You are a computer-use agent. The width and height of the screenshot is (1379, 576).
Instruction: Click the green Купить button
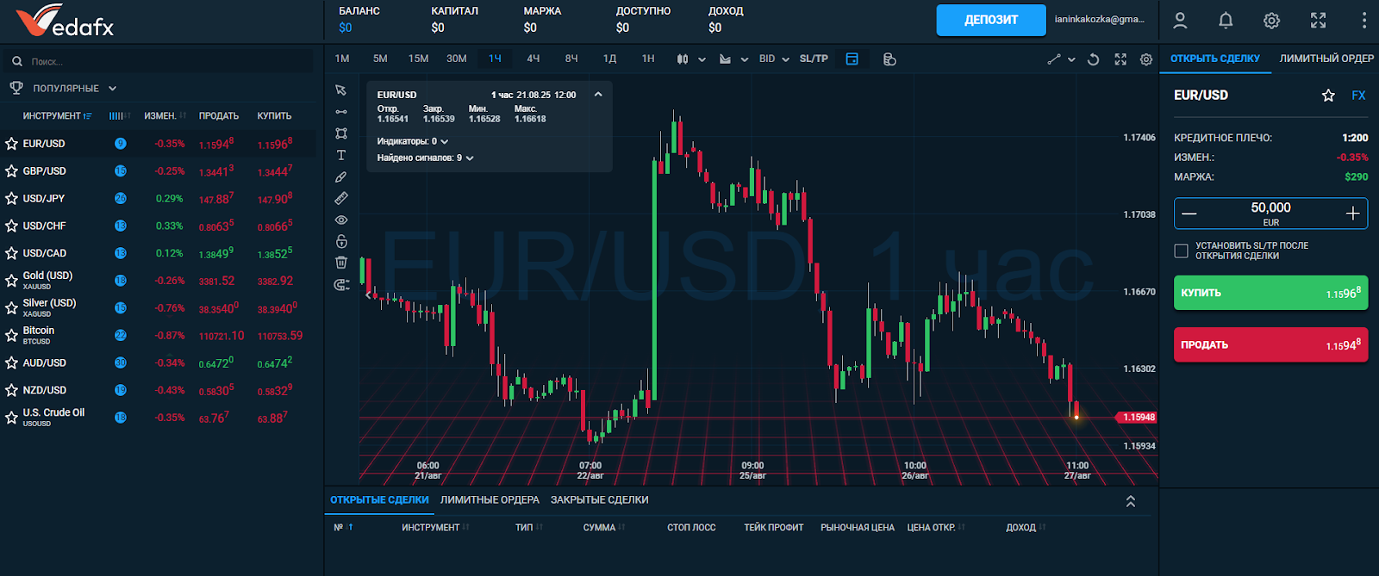[x=1270, y=293]
